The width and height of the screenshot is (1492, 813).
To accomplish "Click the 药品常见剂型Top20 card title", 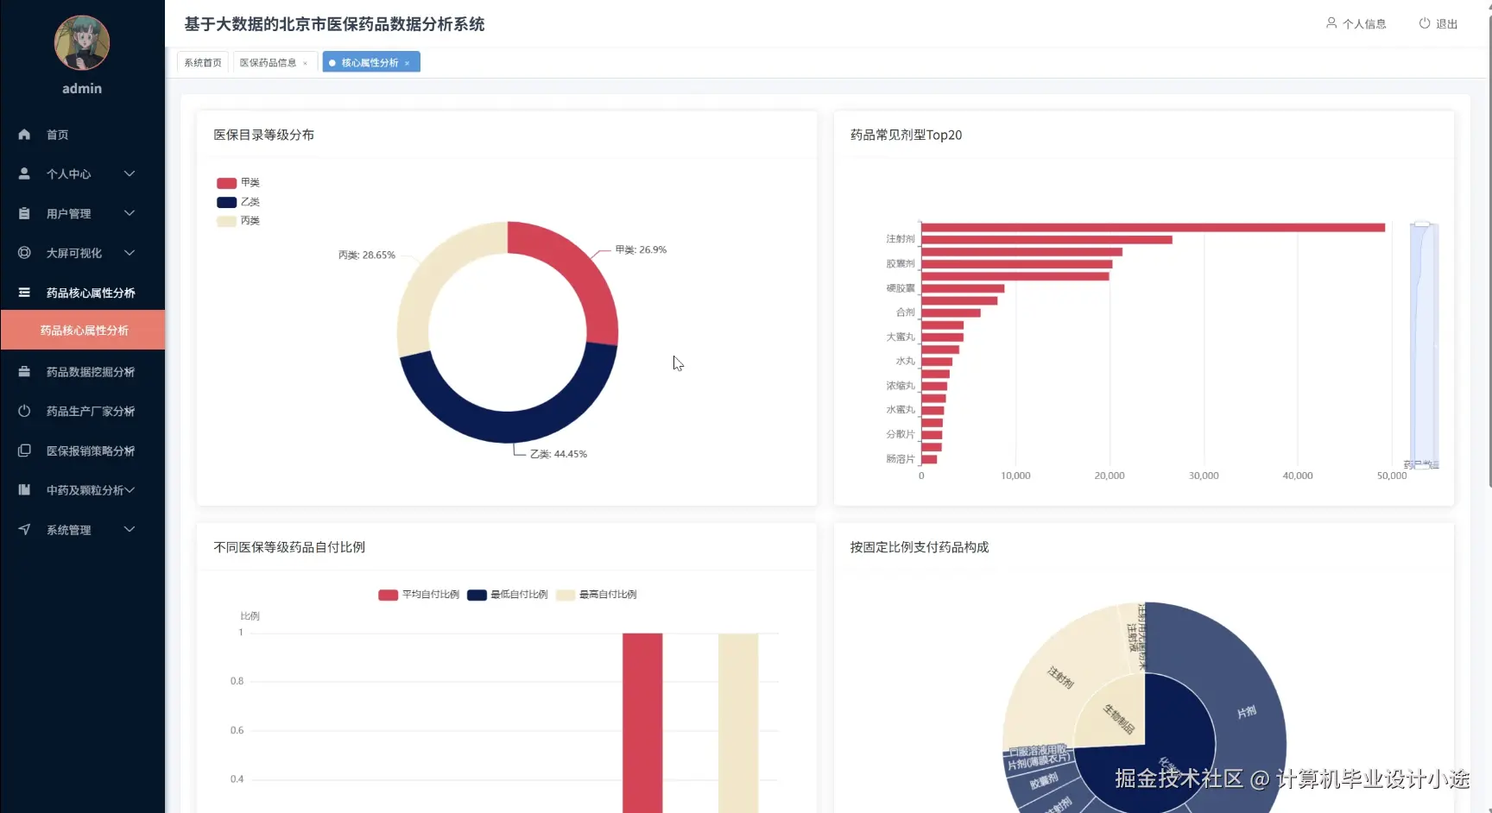I will 906,135.
